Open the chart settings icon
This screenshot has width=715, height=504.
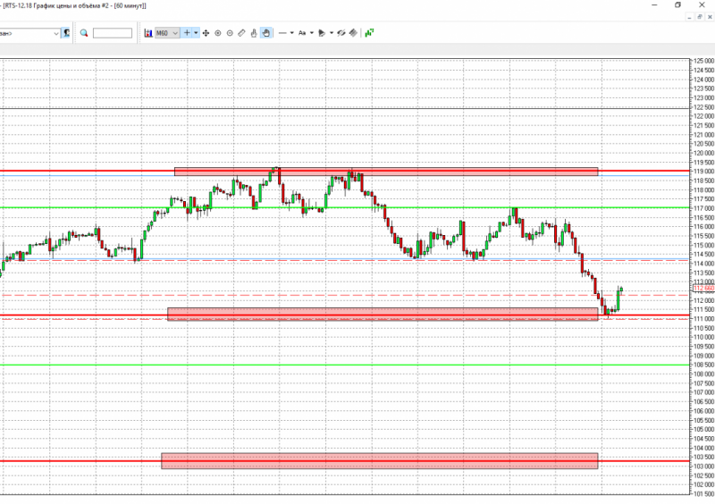(148, 33)
